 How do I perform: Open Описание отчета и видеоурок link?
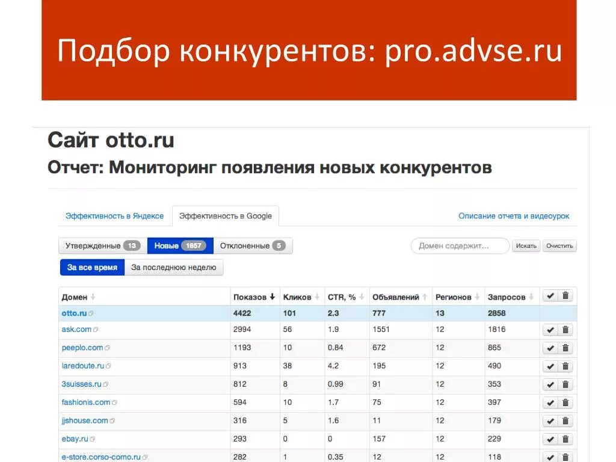[x=514, y=216]
